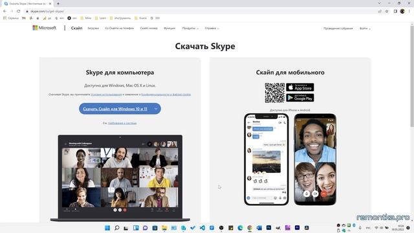Open the privacy and cookies link

click(x=166, y=94)
